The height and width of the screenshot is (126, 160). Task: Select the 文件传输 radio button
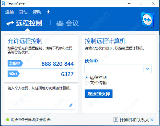[x=87, y=83]
